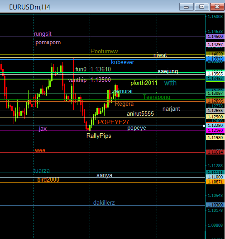Select the tuarza teal label

point(42,171)
